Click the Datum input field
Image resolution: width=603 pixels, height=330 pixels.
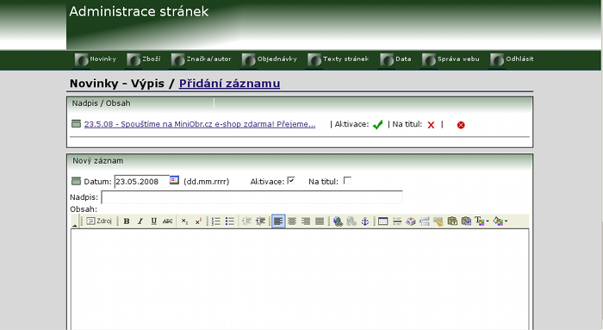tap(141, 182)
